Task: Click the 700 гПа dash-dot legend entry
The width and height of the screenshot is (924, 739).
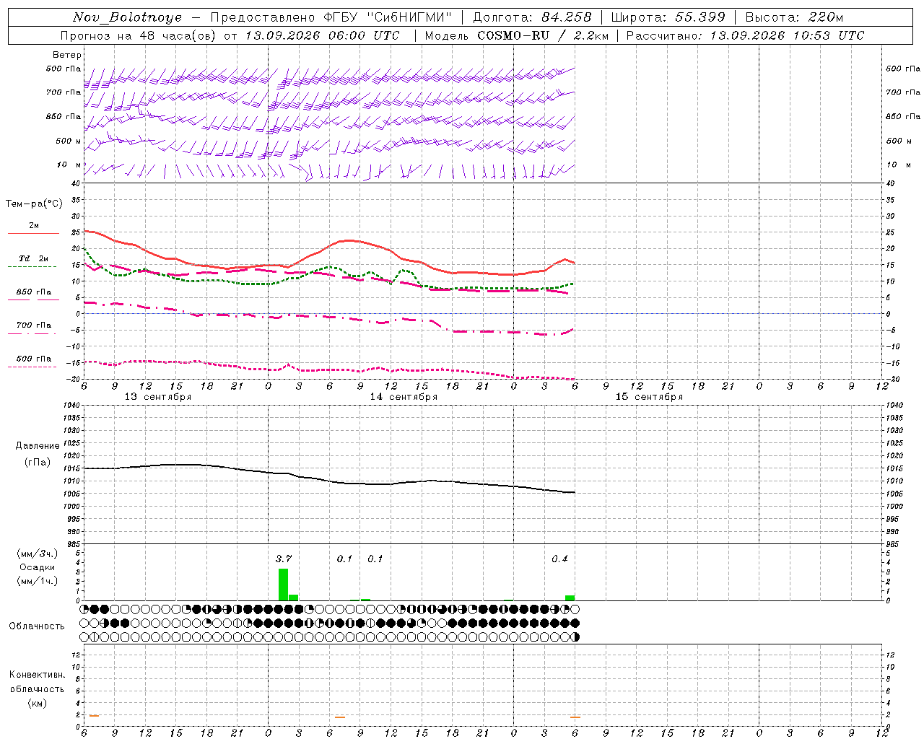Action: [x=33, y=328]
